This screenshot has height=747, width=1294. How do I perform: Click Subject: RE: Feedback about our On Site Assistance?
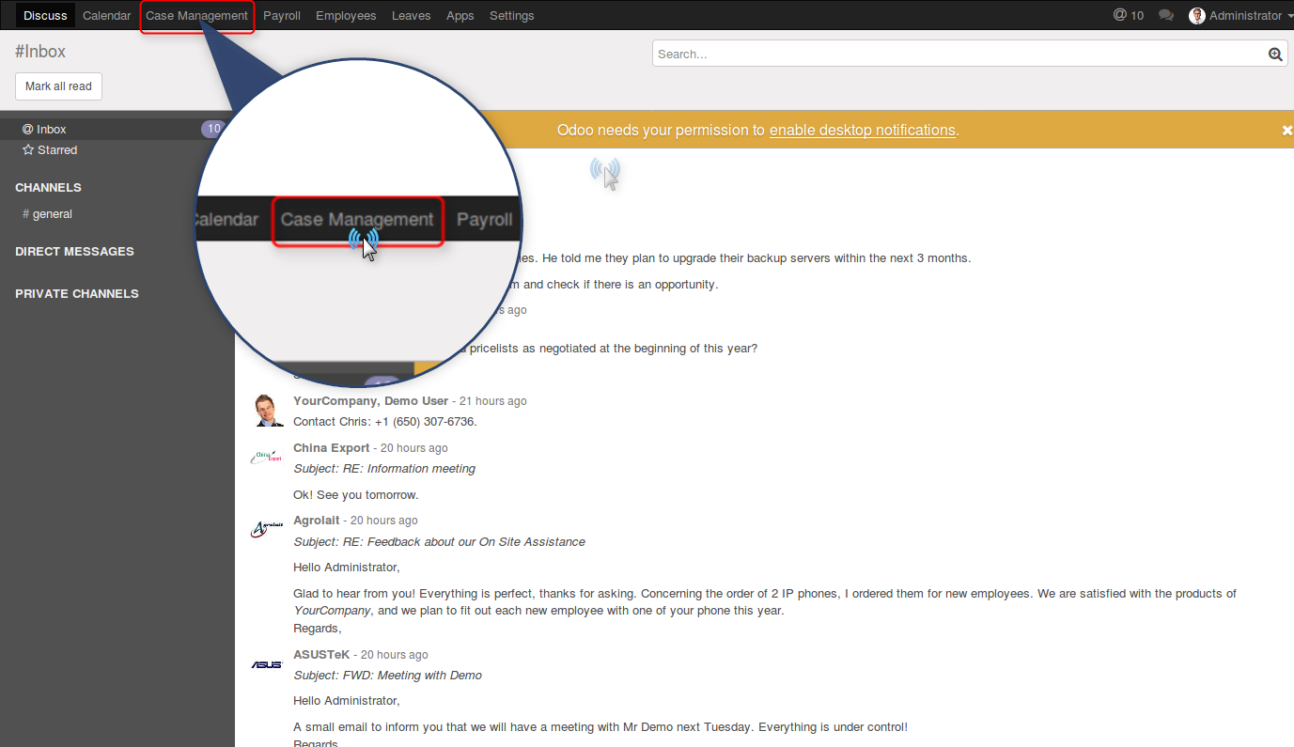click(439, 542)
